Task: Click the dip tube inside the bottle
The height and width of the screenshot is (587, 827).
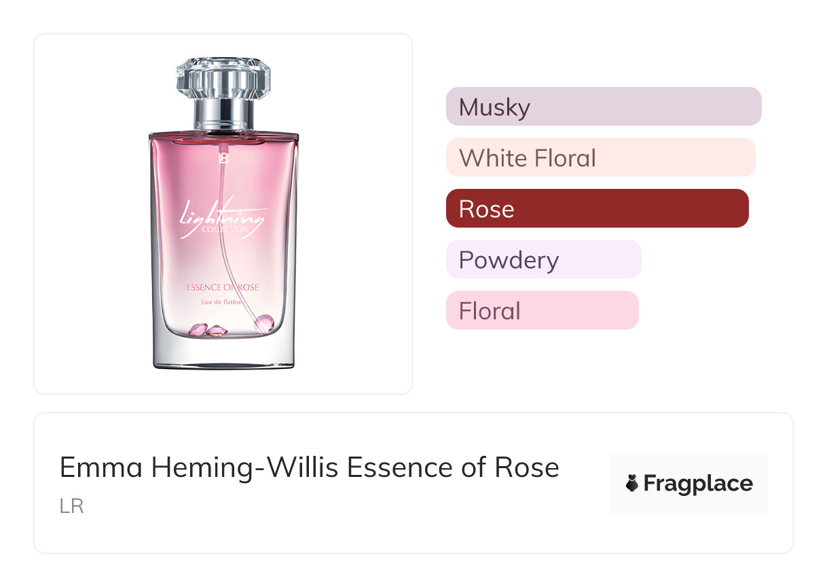Action: pyautogui.click(x=229, y=258)
